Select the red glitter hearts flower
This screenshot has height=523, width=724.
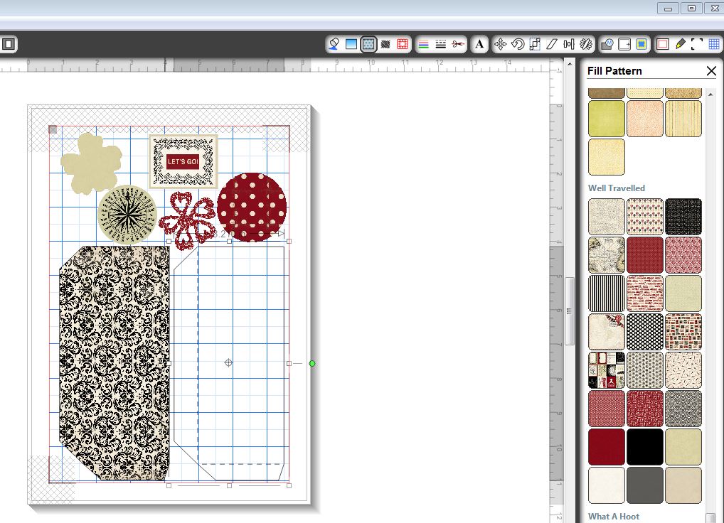pyautogui.click(x=188, y=221)
